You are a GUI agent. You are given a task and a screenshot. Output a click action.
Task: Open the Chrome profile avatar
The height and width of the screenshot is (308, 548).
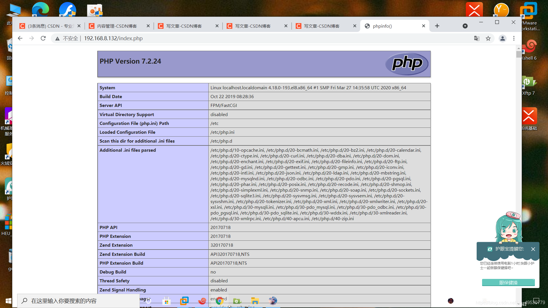(502, 38)
